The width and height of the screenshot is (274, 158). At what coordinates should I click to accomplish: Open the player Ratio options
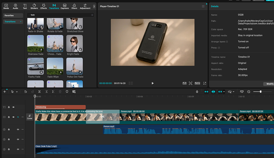tap(197, 83)
